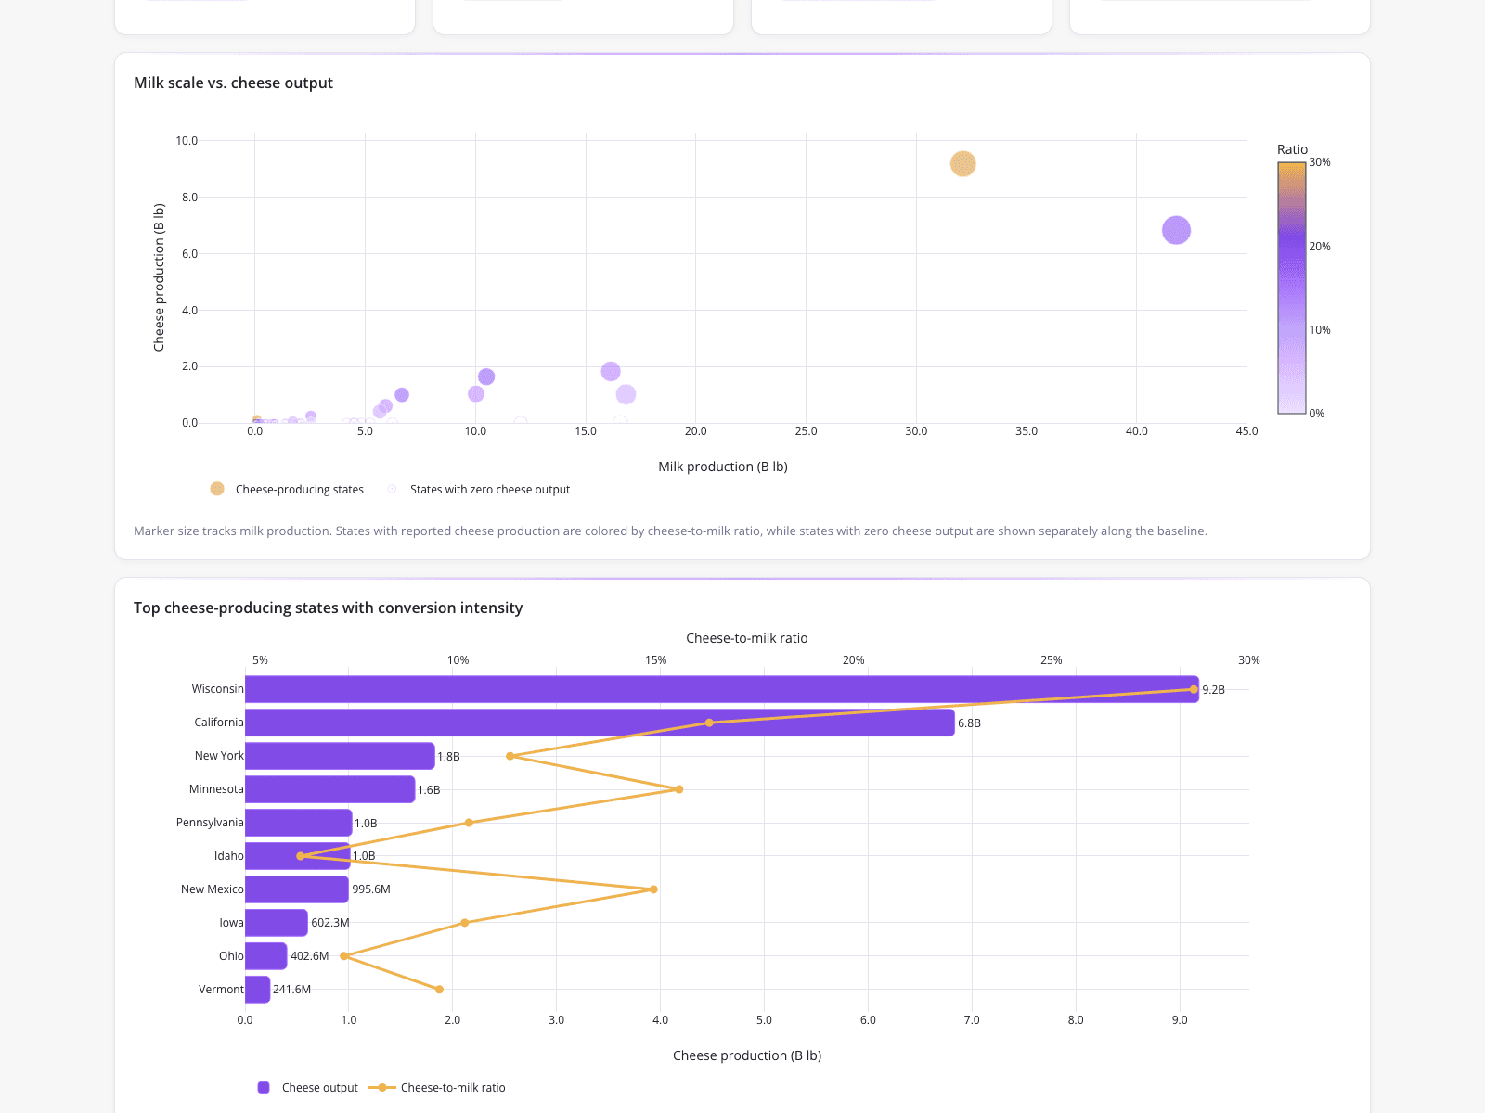1485x1113 pixels.
Task: Click the '402.6M' bar value label
Action: [310, 956]
